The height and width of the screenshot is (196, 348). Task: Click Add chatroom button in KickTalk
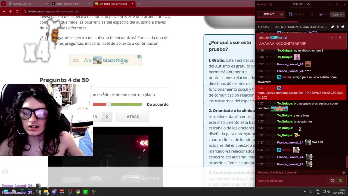click(337, 14)
